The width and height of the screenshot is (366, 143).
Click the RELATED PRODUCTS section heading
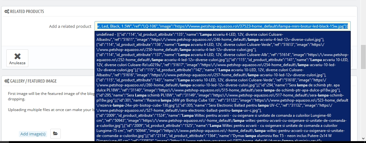point(27,11)
